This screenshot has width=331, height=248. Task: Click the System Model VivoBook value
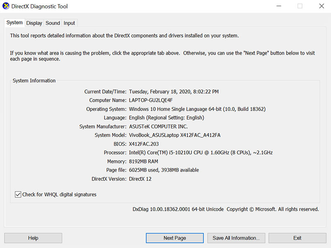click(x=175, y=135)
